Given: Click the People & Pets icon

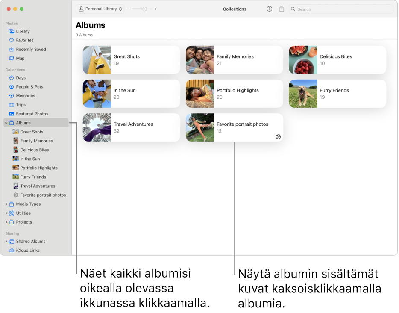Looking at the screenshot, I should tap(12, 87).
